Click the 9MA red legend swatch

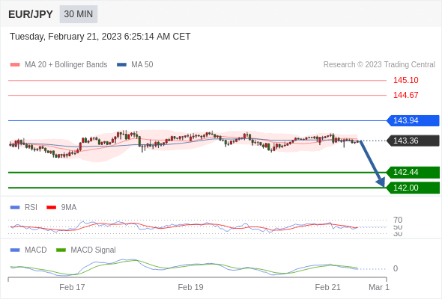tap(51, 208)
